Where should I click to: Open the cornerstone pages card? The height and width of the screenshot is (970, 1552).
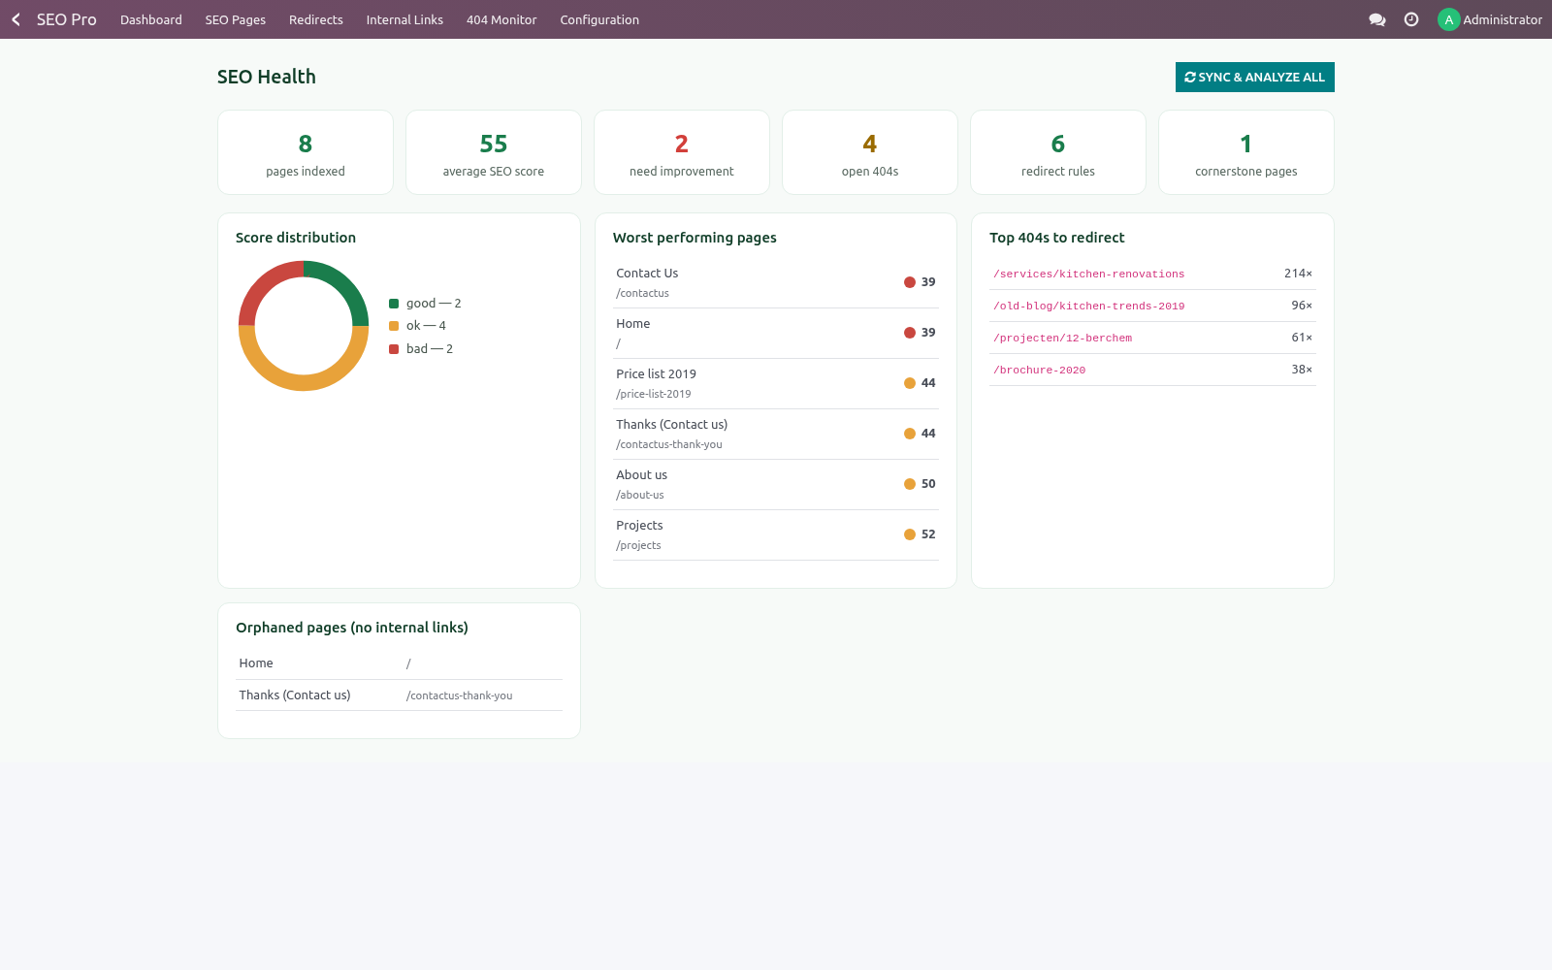(1246, 152)
